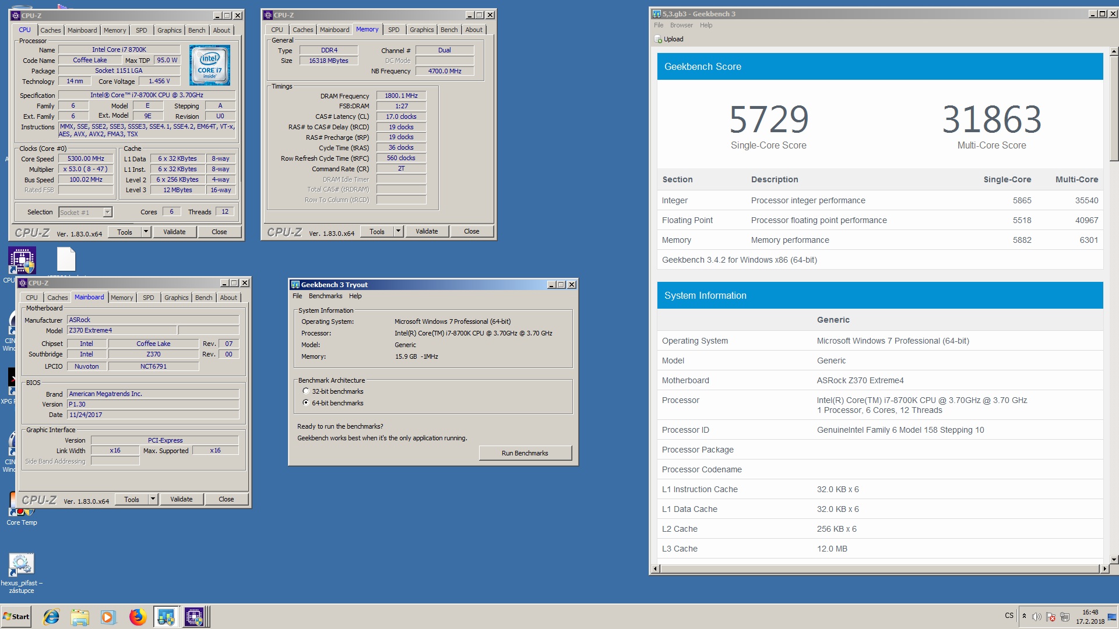Viewport: 1119px width, 629px height.
Task: Open Tools dropdown arrow in Memory window
Action: [398, 231]
